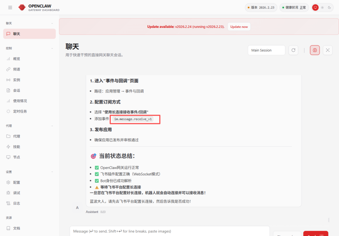The width and height of the screenshot is (339, 236).
Task: Open 技能 from the sidebar
Action: (16, 147)
